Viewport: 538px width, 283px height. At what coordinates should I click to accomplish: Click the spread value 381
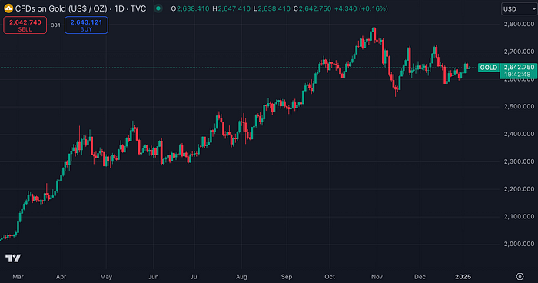coord(55,25)
